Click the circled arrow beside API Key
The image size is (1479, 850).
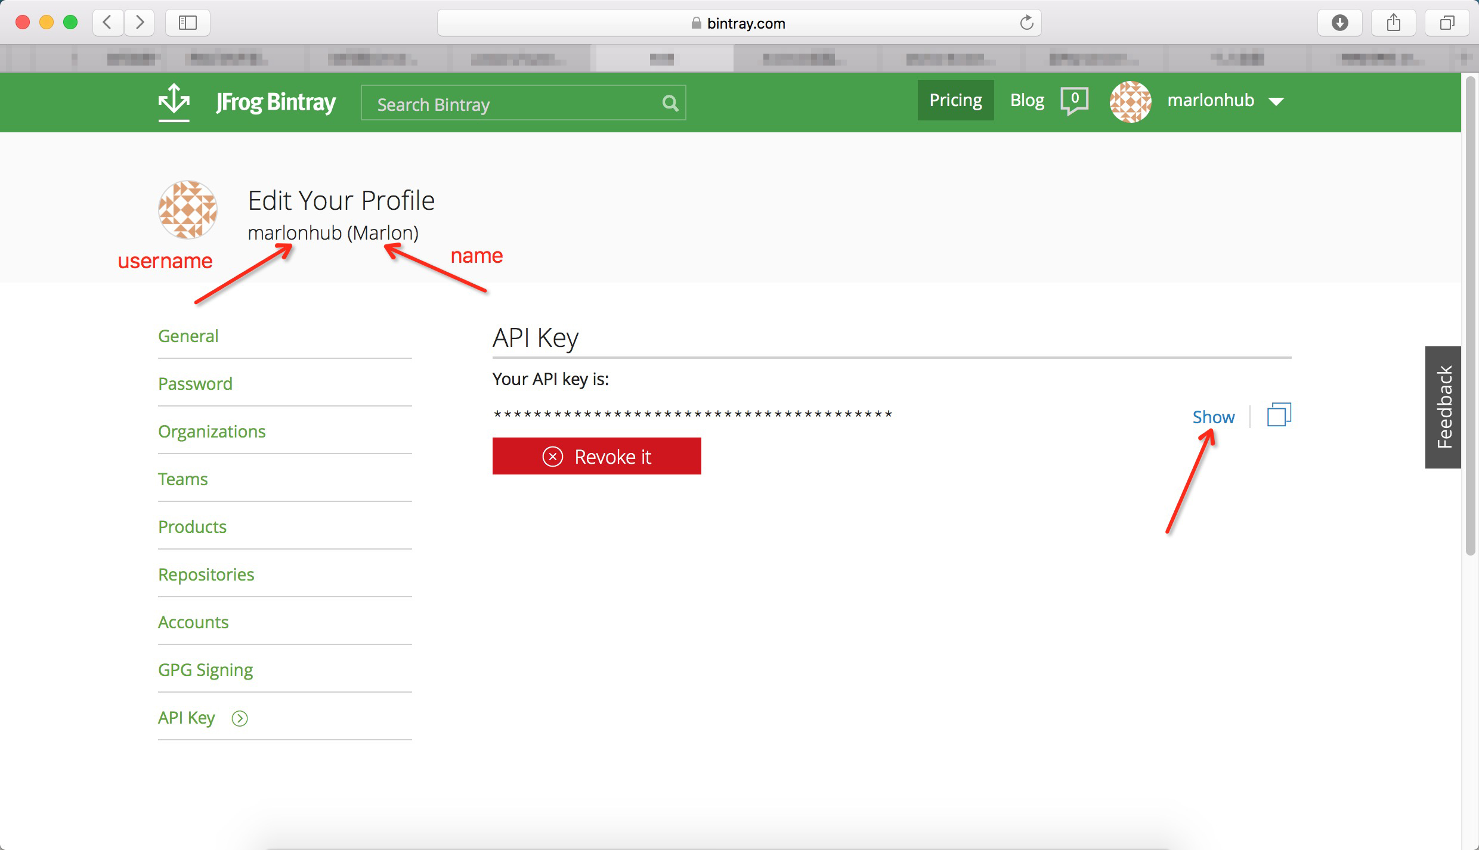pyautogui.click(x=240, y=718)
